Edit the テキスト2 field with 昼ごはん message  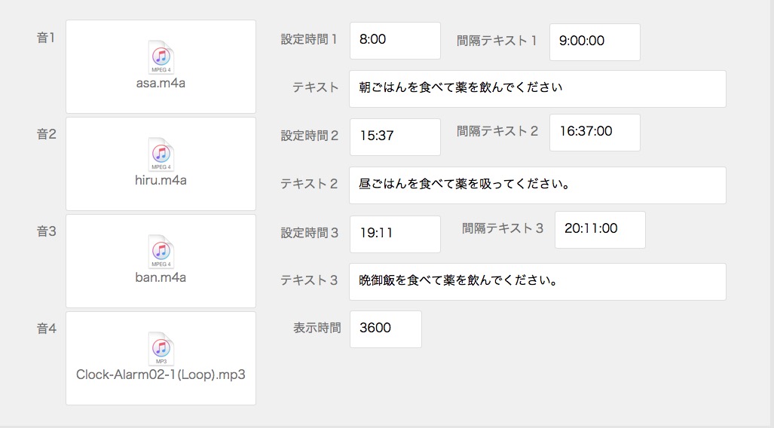(x=537, y=185)
